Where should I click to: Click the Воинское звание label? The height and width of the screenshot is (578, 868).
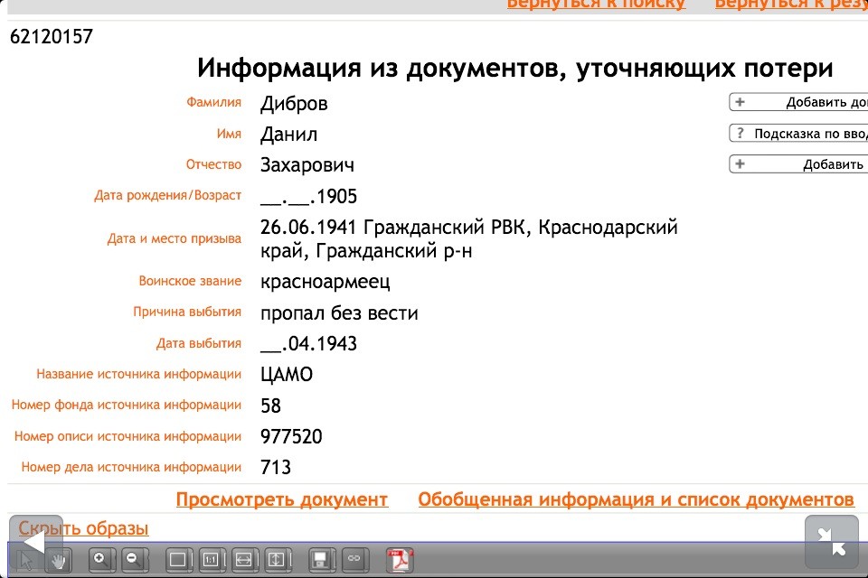(x=190, y=281)
